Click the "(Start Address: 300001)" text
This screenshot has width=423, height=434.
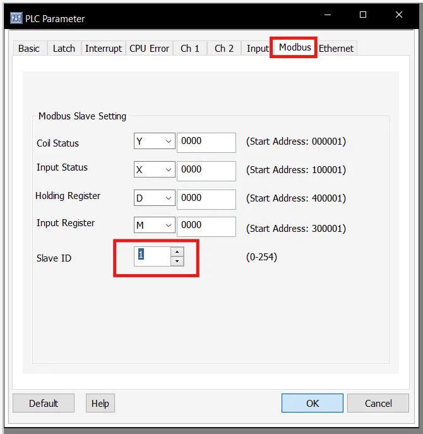coord(296,228)
